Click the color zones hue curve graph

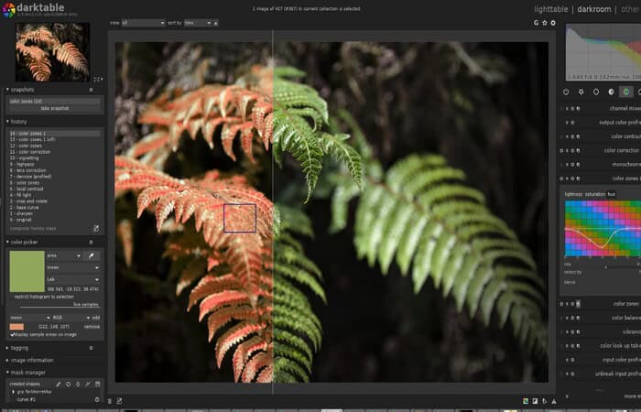tap(603, 229)
